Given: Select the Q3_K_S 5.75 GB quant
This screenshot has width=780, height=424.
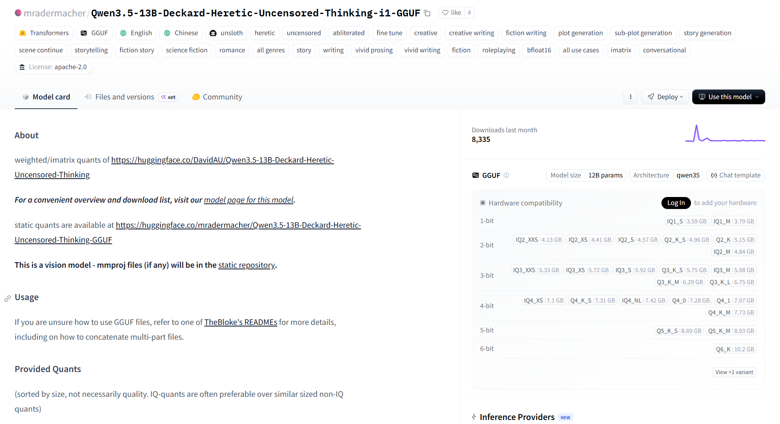Looking at the screenshot, I should 684,270.
